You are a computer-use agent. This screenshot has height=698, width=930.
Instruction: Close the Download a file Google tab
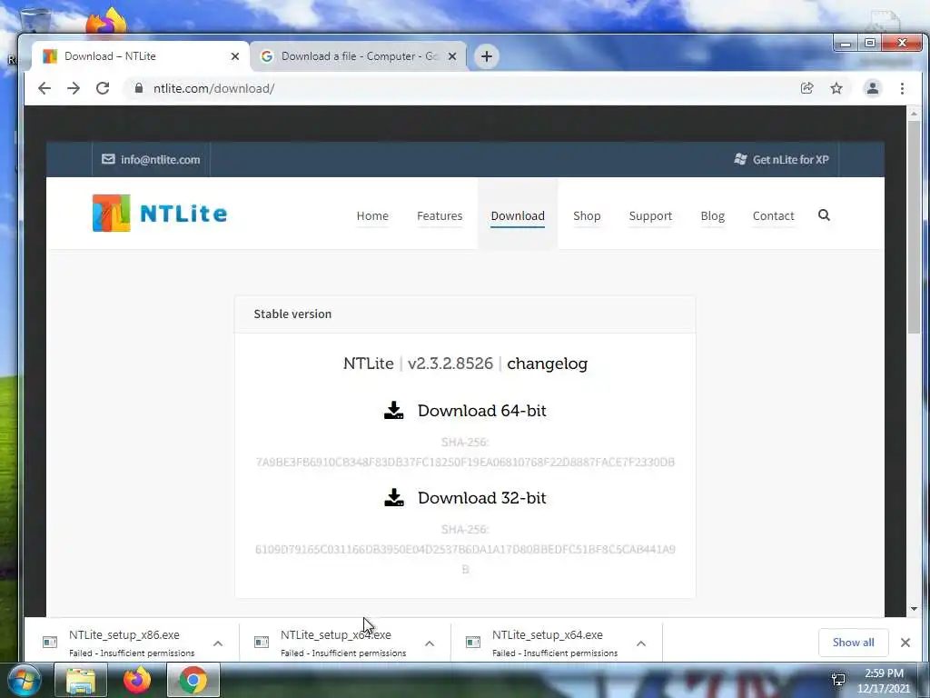click(x=452, y=56)
